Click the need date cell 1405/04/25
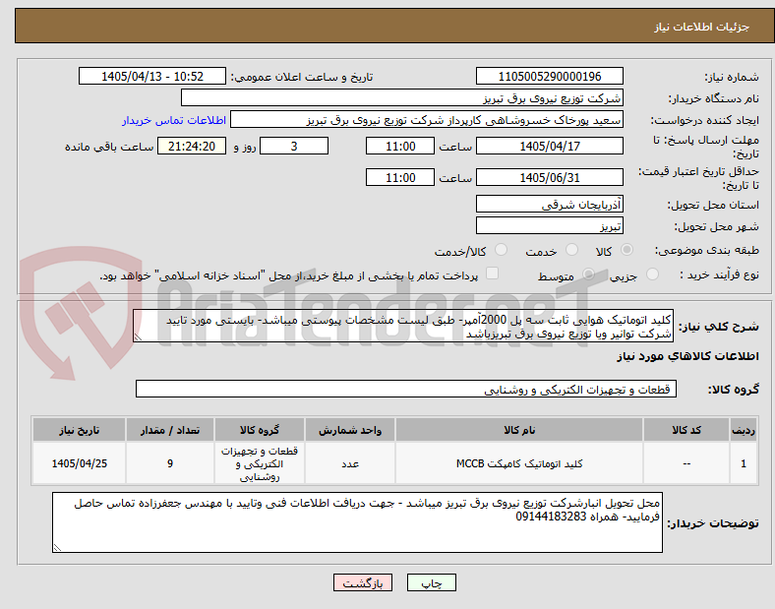The width and height of the screenshot is (775, 609). point(79,463)
